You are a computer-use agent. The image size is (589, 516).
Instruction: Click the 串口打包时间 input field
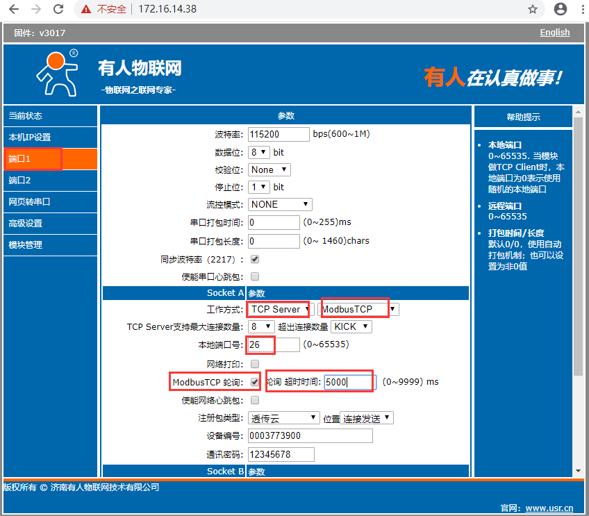click(274, 223)
